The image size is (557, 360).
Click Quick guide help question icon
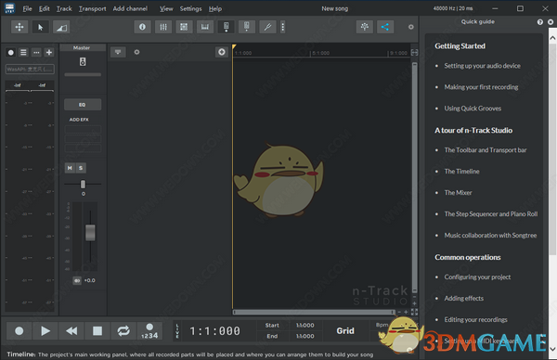pyautogui.click(x=540, y=22)
